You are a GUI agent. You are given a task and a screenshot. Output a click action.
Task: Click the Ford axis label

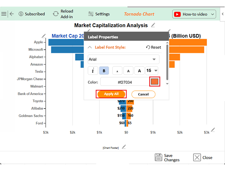tap(39, 123)
